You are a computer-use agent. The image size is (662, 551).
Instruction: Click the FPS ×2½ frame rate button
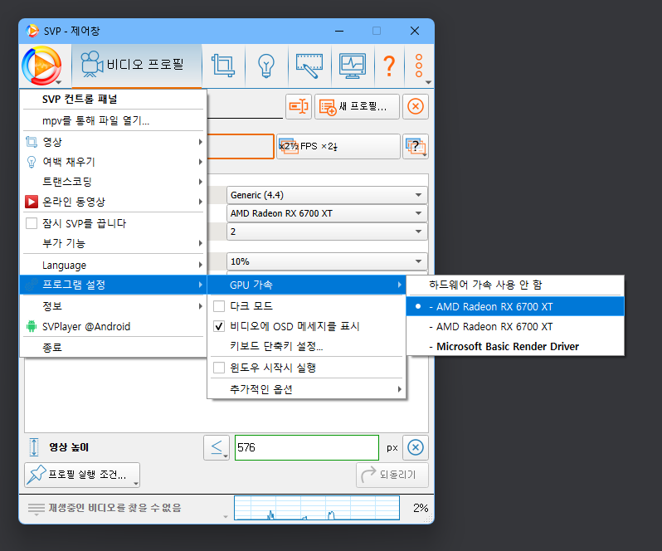click(338, 147)
